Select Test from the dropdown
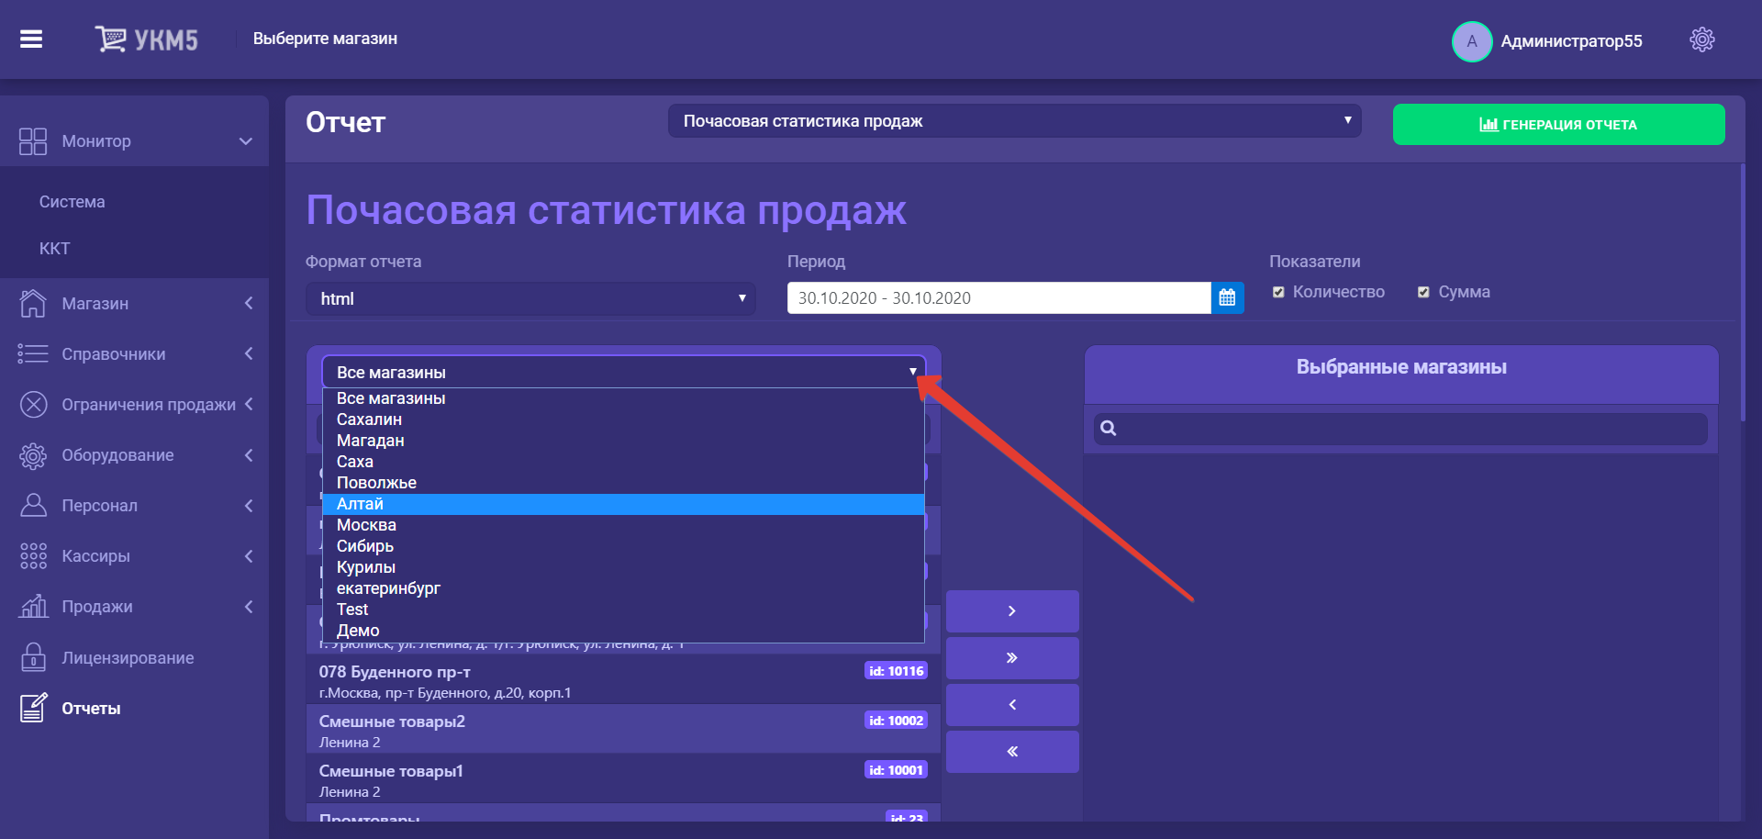 [623, 610]
